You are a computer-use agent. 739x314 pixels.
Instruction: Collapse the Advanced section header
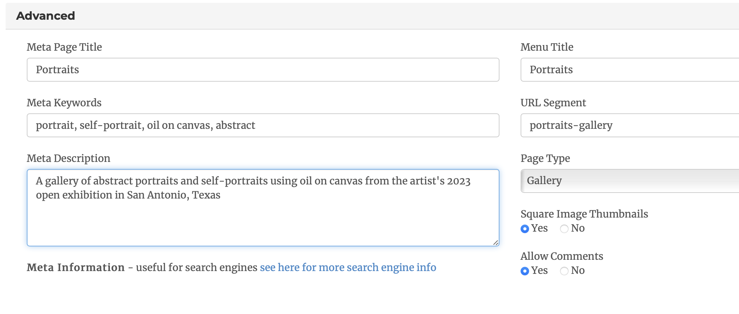[x=372, y=16]
